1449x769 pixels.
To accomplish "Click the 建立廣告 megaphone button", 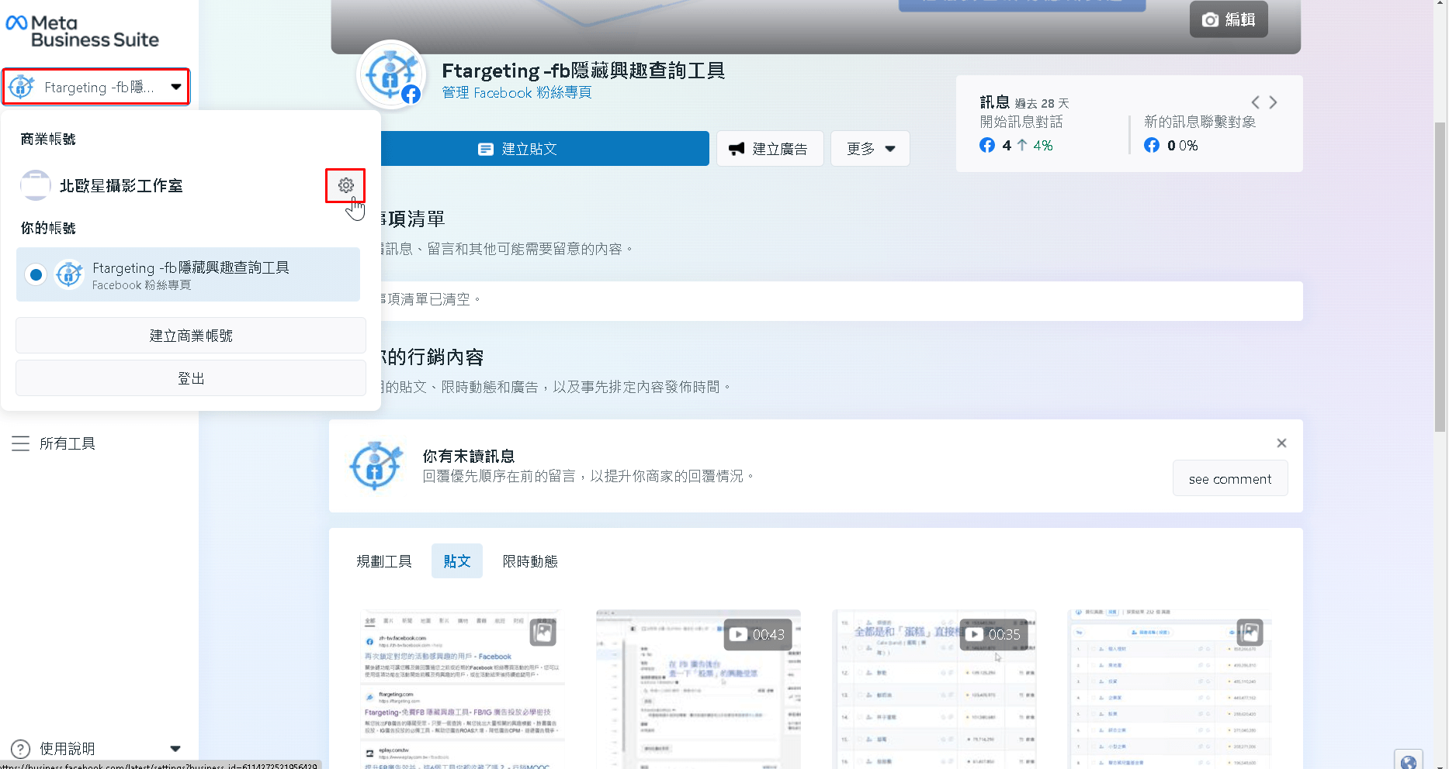I will [x=769, y=149].
